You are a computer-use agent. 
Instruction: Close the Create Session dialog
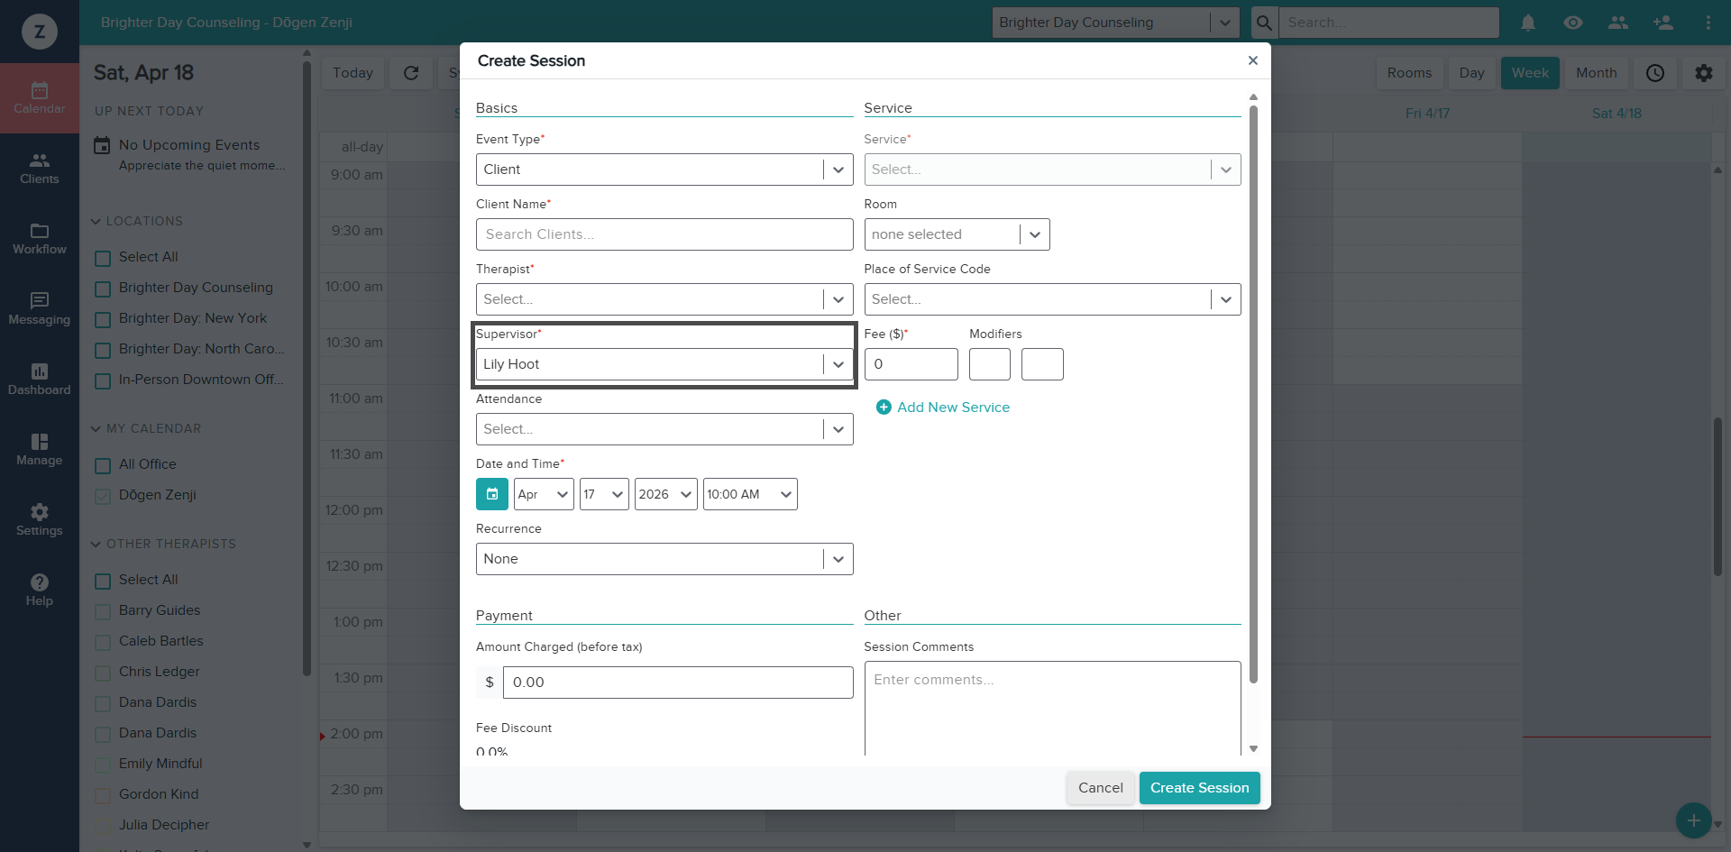1252,60
